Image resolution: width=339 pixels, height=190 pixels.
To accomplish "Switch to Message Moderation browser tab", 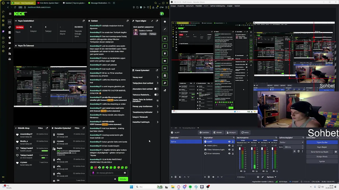I will 100,3.
